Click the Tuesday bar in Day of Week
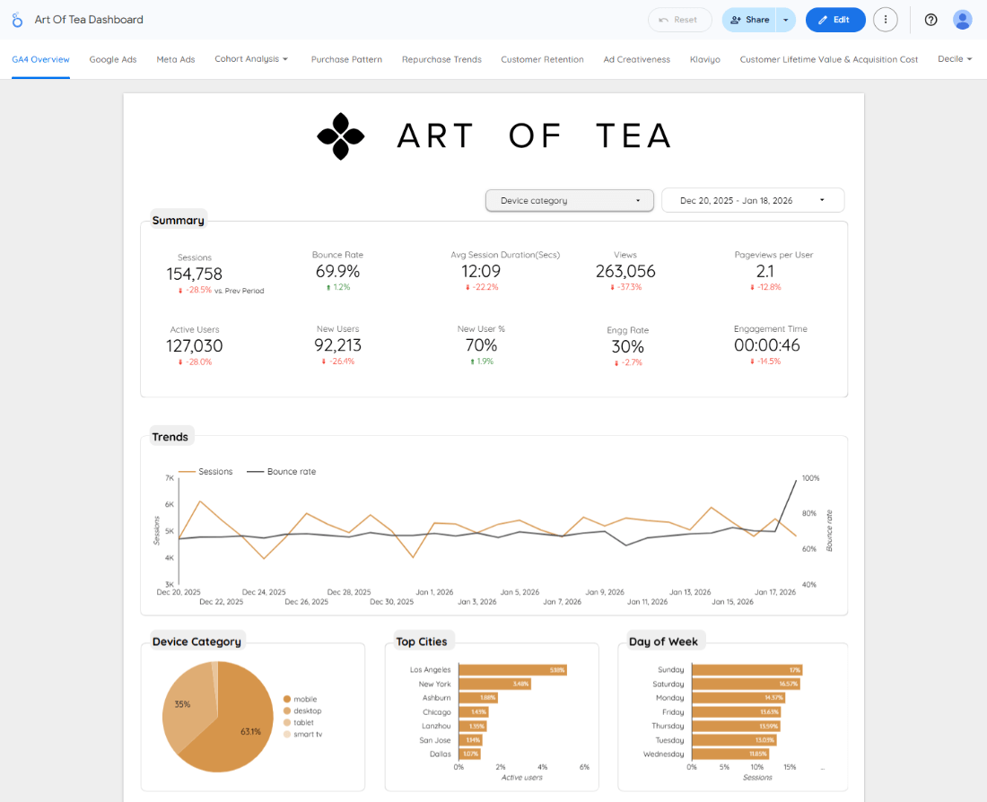 click(x=735, y=740)
